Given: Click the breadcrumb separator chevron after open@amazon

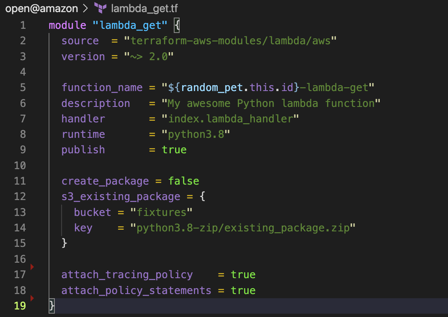Looking at the screenshot, I should pyautogui.click(x=85, y=8).
